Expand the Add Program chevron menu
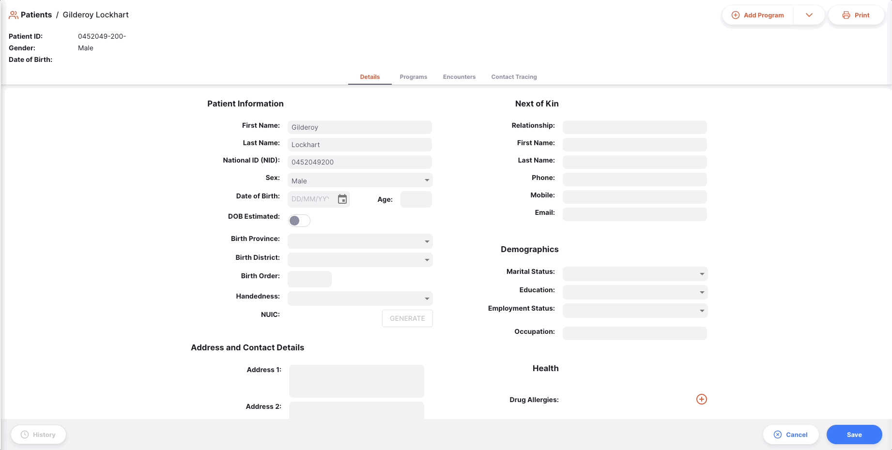 pos(809,15)
